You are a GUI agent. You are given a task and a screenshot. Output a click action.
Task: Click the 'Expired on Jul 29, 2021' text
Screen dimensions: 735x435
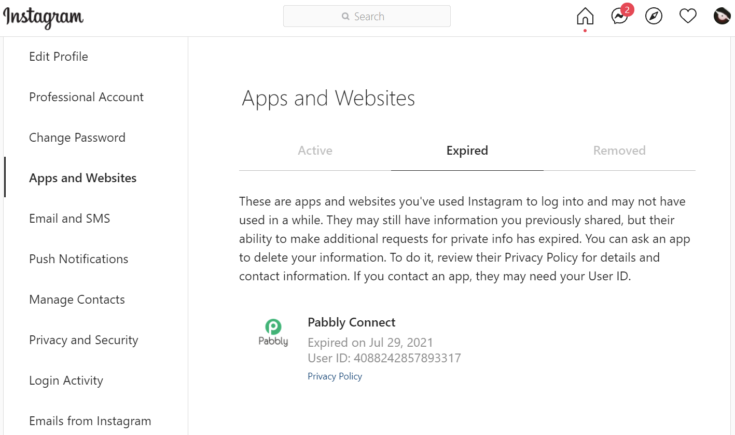click(370, 343)
